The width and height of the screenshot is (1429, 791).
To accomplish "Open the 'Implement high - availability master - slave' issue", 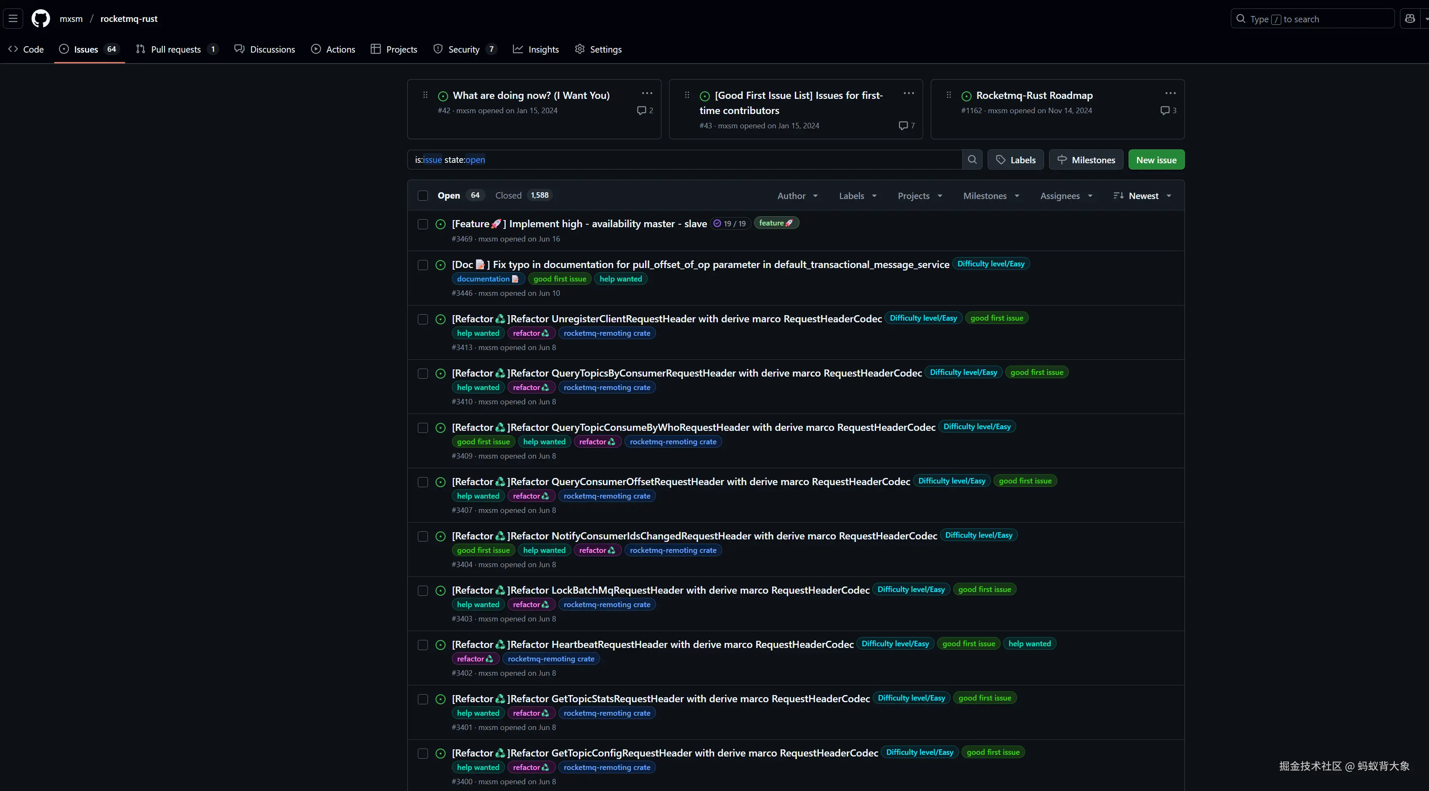I will (579, 224).
